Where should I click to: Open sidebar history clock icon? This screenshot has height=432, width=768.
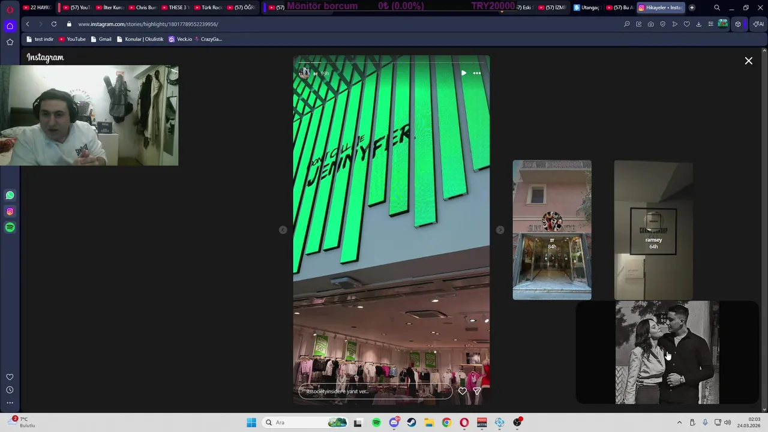coord(10,390)
